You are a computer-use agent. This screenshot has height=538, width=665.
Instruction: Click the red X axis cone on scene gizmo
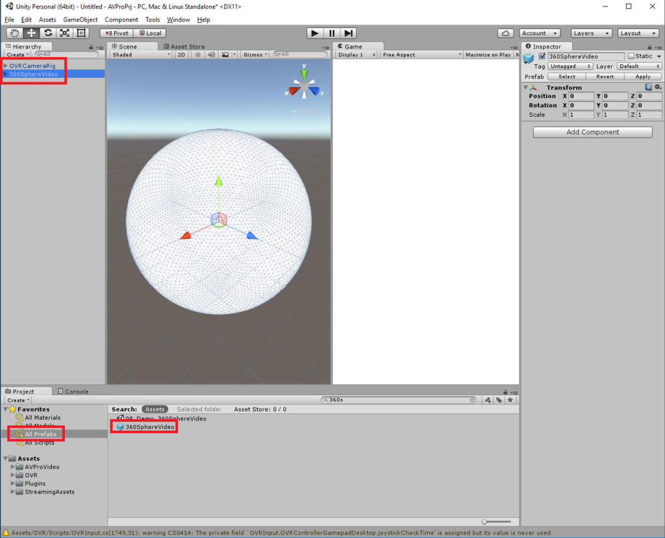tap(294, 91)
